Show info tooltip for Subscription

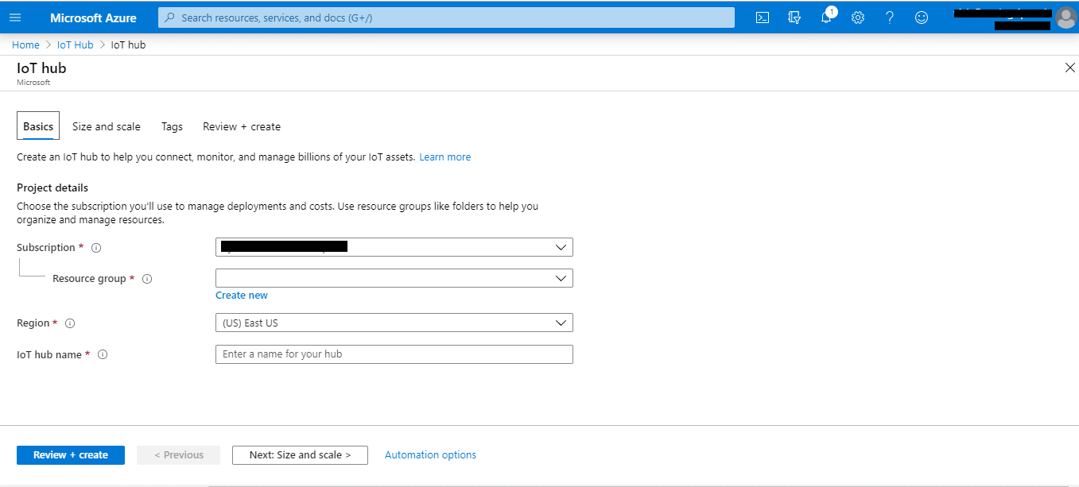tap(96, 248)
